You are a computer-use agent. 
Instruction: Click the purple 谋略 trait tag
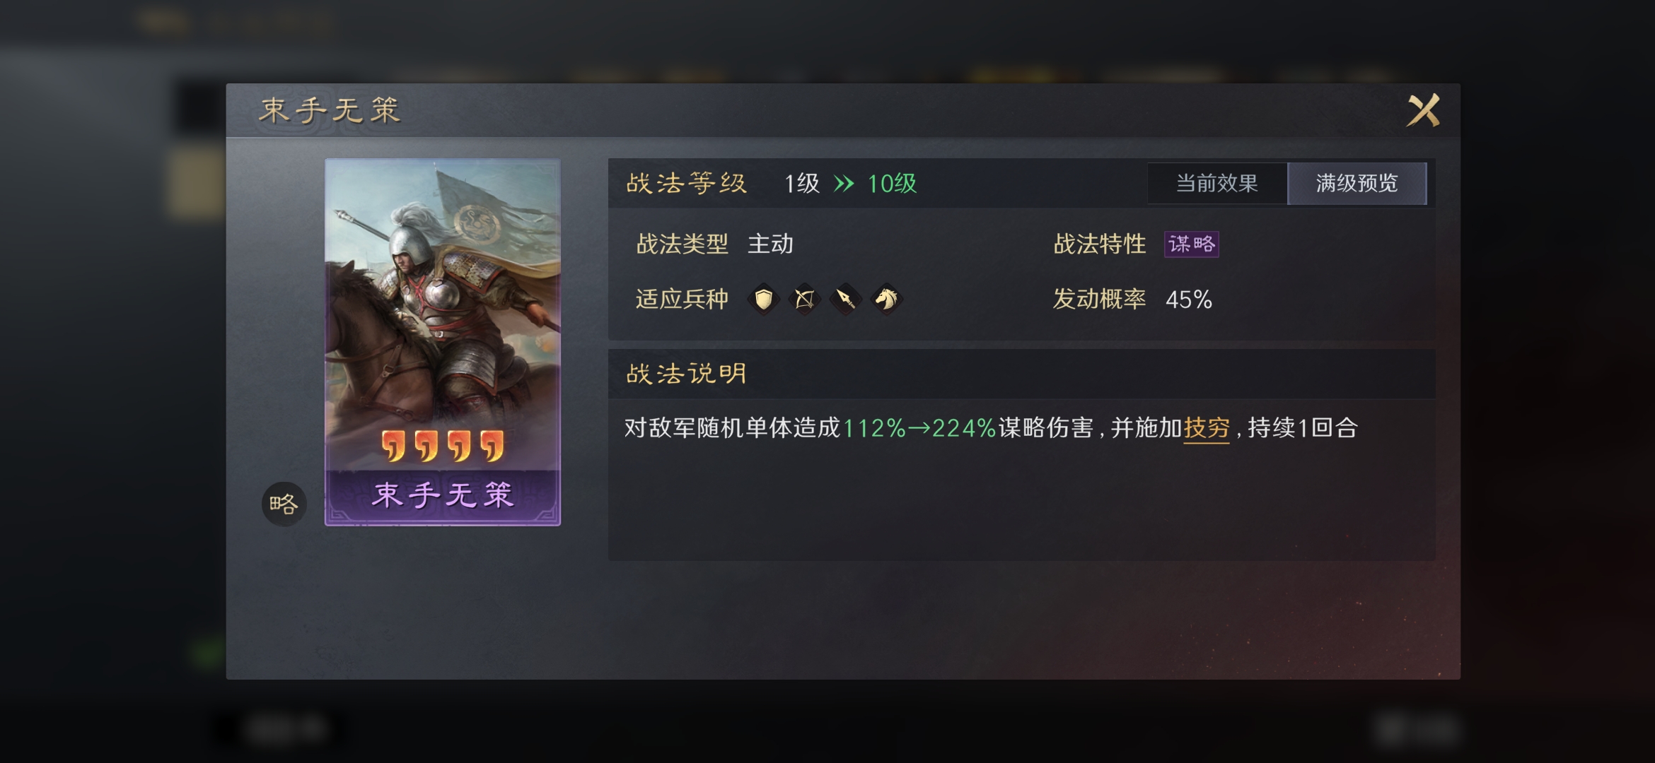[1192, 244]
